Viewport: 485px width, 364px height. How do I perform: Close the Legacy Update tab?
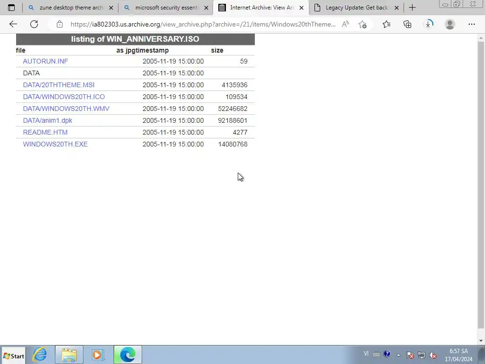396,8
